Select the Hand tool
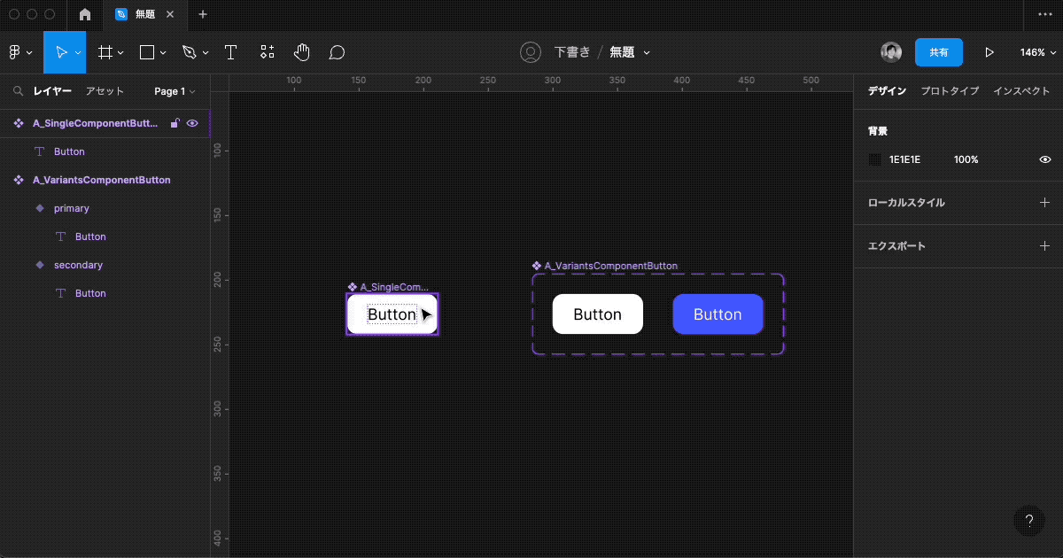This screenshot has height=558, width=1063. pos(302,52)
